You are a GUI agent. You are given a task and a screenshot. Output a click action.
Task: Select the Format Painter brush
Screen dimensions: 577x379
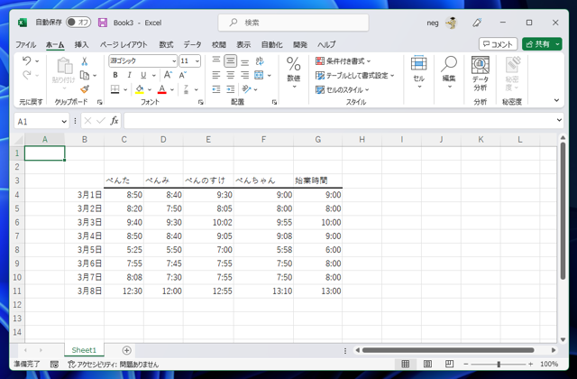[85, 89]
